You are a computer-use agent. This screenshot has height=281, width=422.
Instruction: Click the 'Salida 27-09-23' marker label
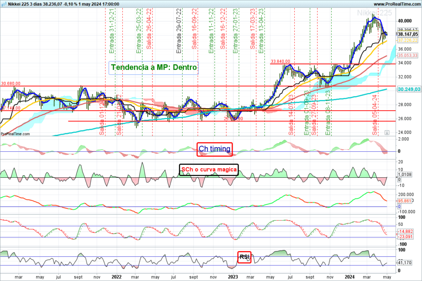[x=314, y=115]
